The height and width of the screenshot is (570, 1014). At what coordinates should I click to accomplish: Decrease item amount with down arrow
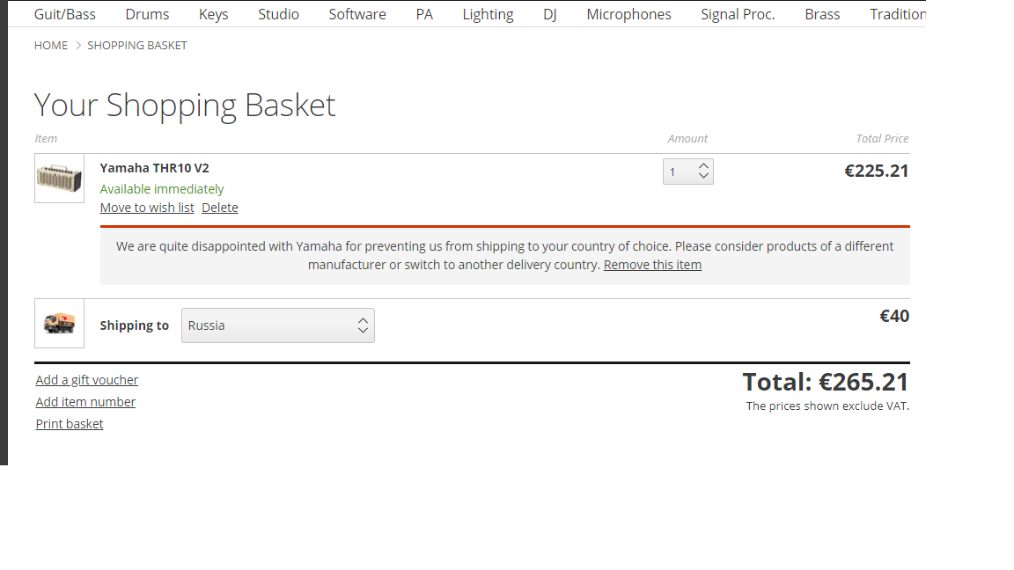coord(703,176)
